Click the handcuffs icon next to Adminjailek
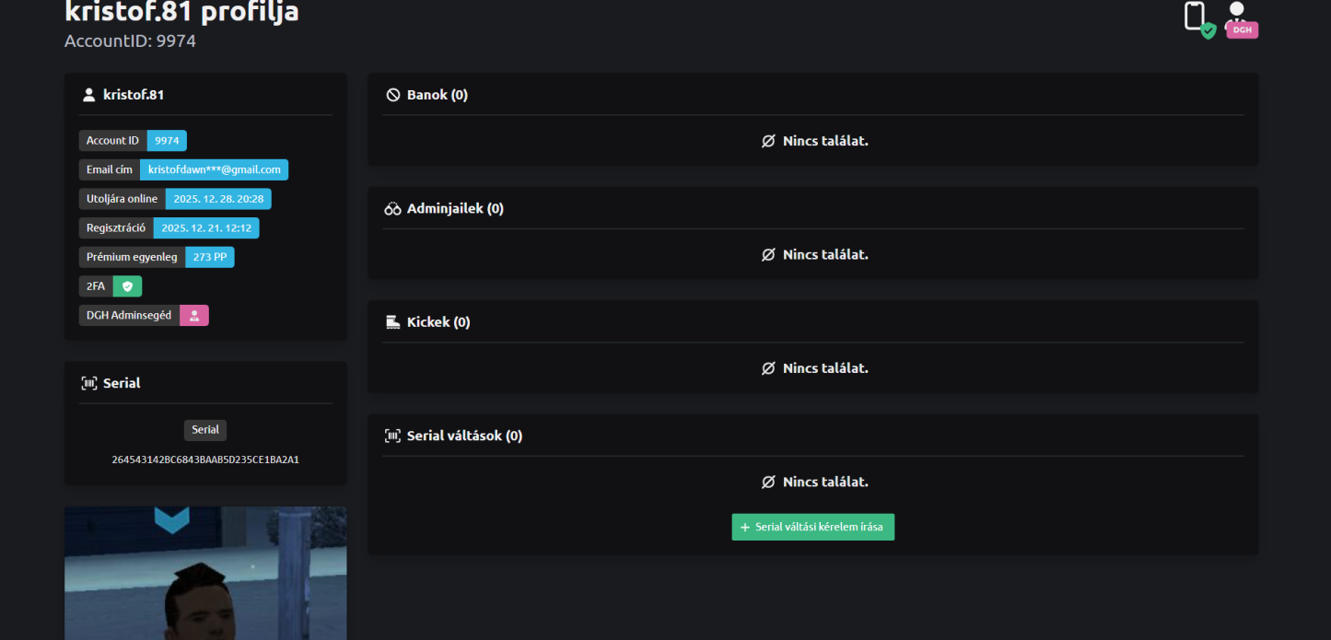 [x=392, y=209]
